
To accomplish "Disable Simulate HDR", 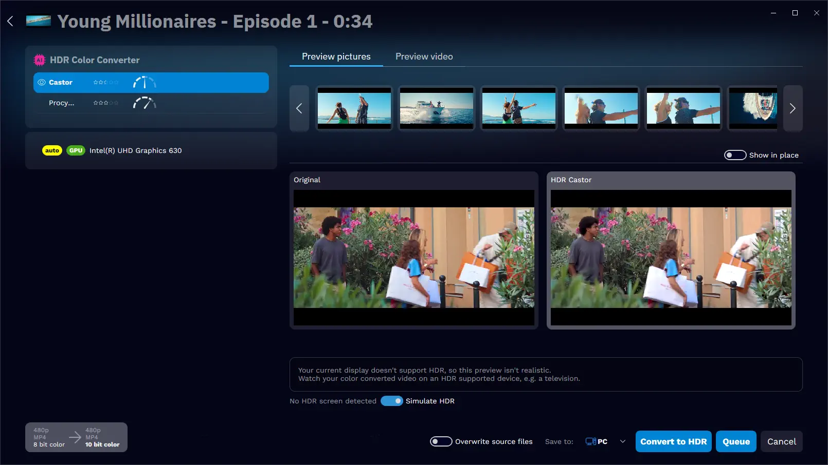I will point(392,401).
